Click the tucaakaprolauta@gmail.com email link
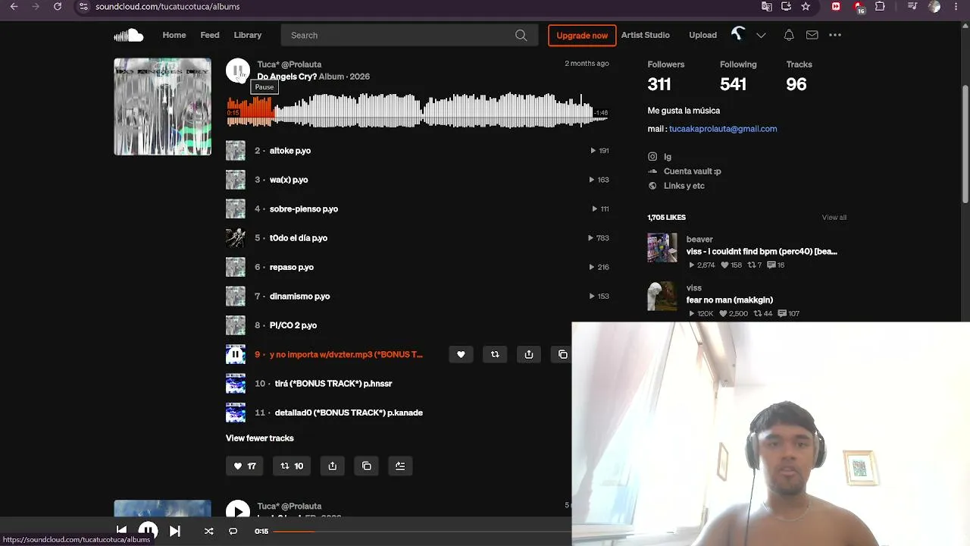The width and height of the screenshot is (970, 546). coord(723,129)
